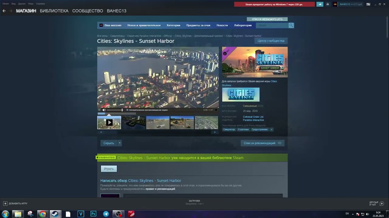Viewport: 389px width, 218px height.
Task: Click the store search input field
Action: click(272, 25)
